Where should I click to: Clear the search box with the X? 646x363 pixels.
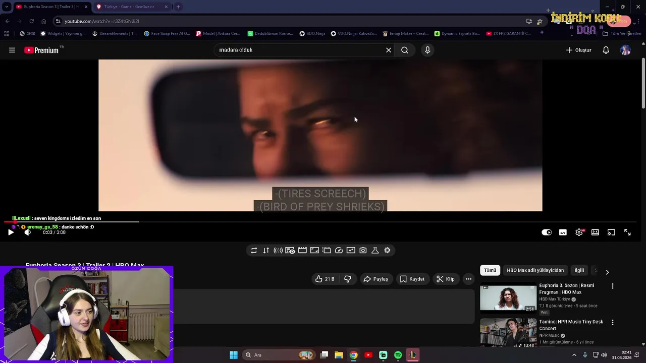click(x=389, y=50)
